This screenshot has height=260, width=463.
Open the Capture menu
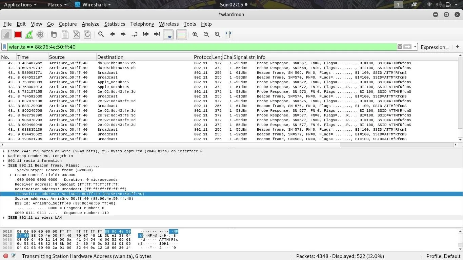(67, 24)
